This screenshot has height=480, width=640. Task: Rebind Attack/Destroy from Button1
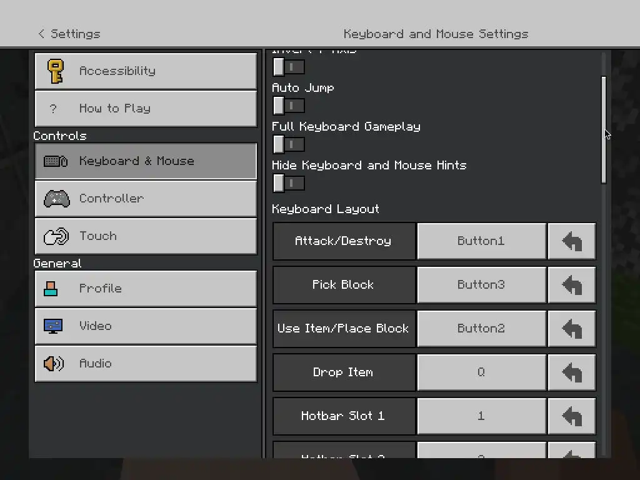click(481, 241)
